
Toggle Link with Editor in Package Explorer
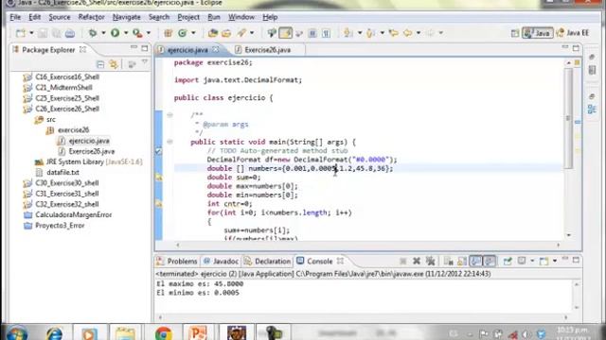click(x=114, y=64)
